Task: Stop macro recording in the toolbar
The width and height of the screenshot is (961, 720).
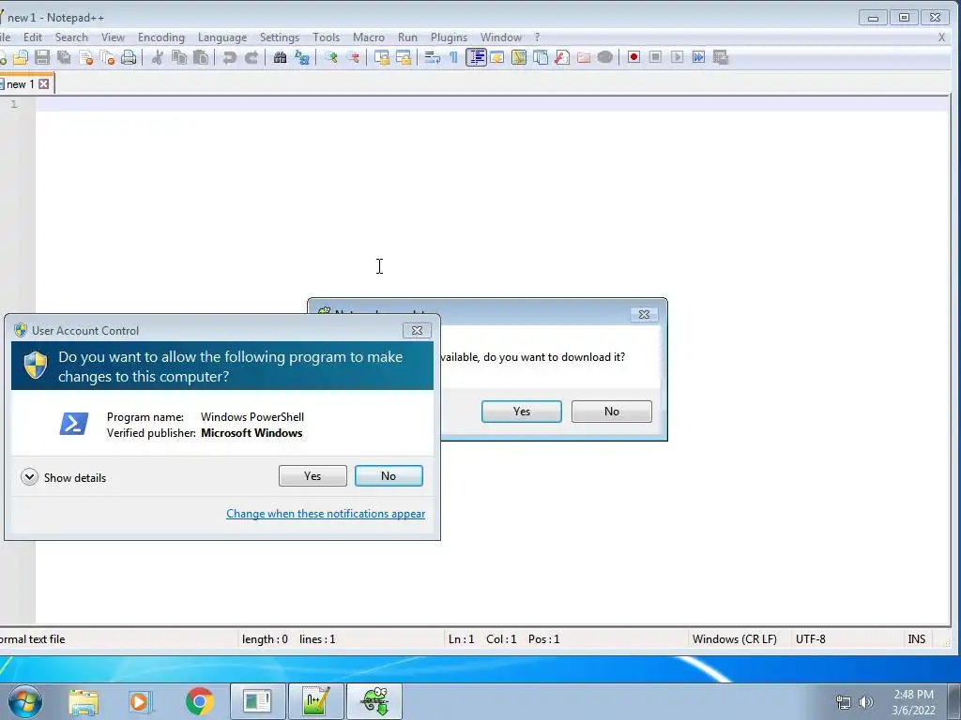Action: click(x=655, y=57)
